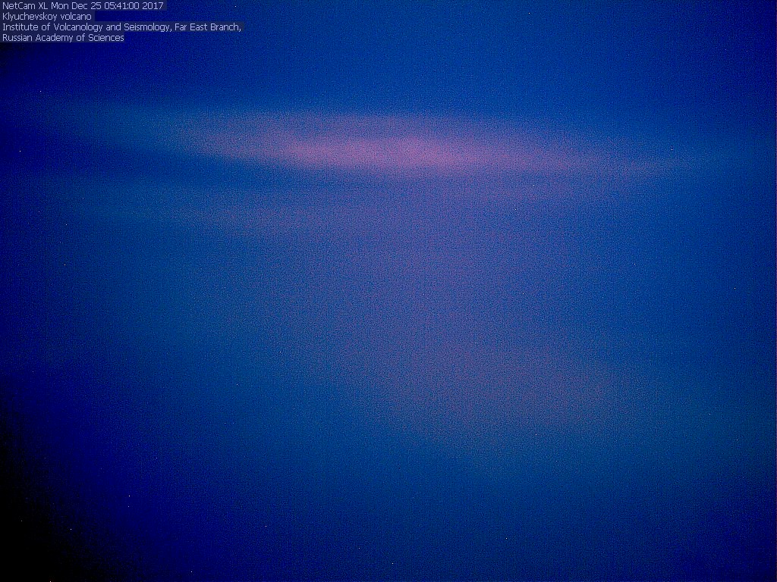Click the 'Klyuchevskoy volcano' caption
The image size is (777, 582).
(47, 17)
